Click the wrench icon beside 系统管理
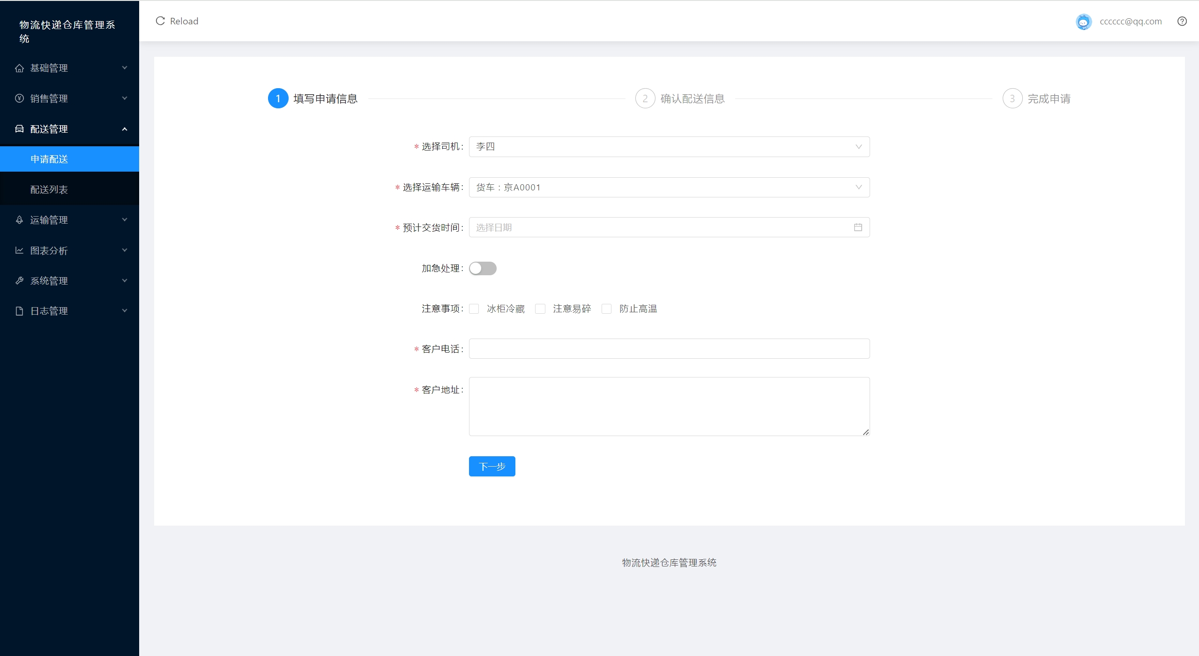1199x656 pixels. coord(19,281)
